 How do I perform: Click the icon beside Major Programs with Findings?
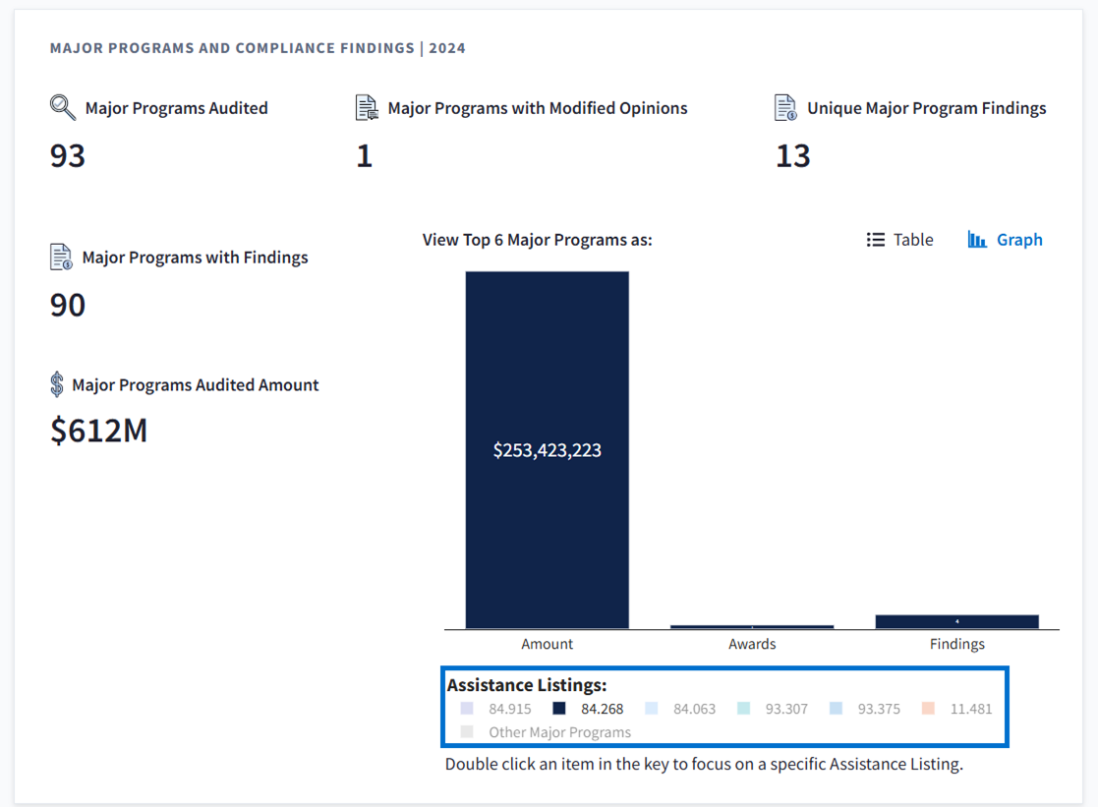(61, 258)
